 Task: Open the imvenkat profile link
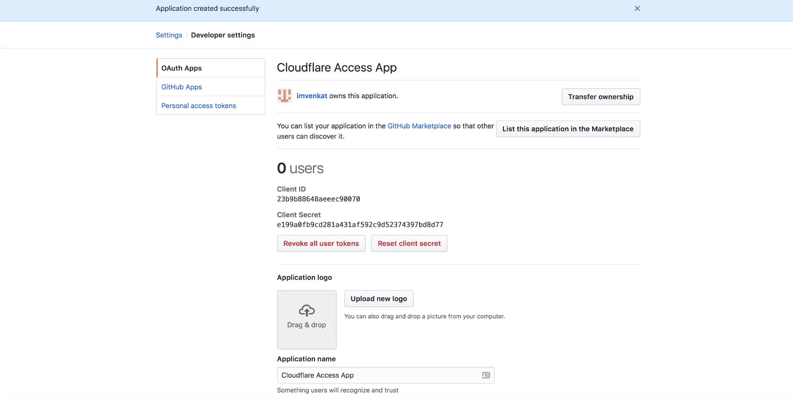click(x=312, y=95)
